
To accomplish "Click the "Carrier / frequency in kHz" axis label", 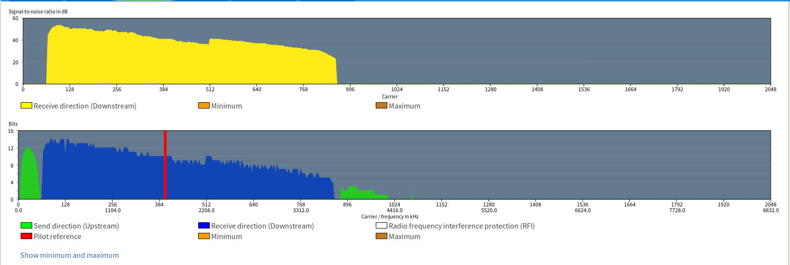I will [390, 217].
